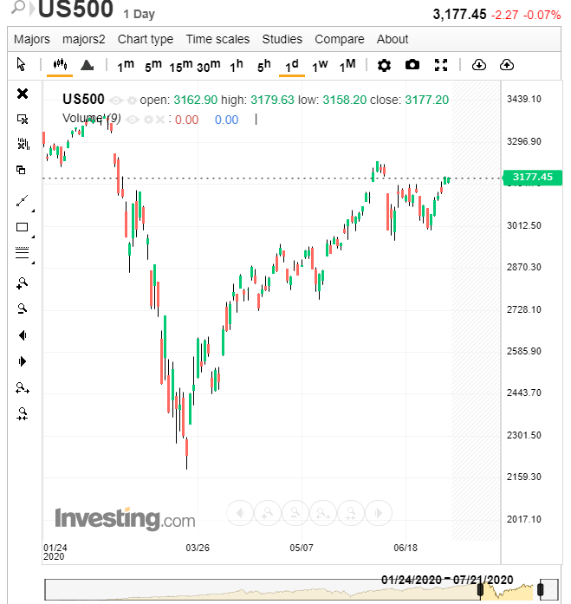
Task: Click the floating horizontal compress zoom button
Action: 351,513
